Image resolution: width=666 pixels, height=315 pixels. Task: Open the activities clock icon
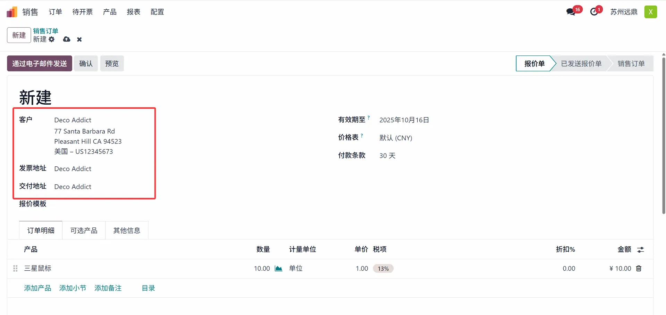594,12
